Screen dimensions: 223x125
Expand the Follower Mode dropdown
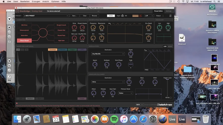coord(125,93)
